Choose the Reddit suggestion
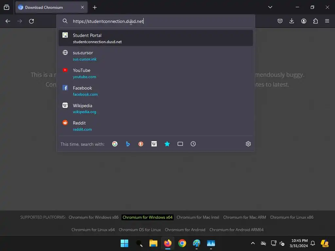The width and height of the screenshot is (335, 251). (156, 126)
